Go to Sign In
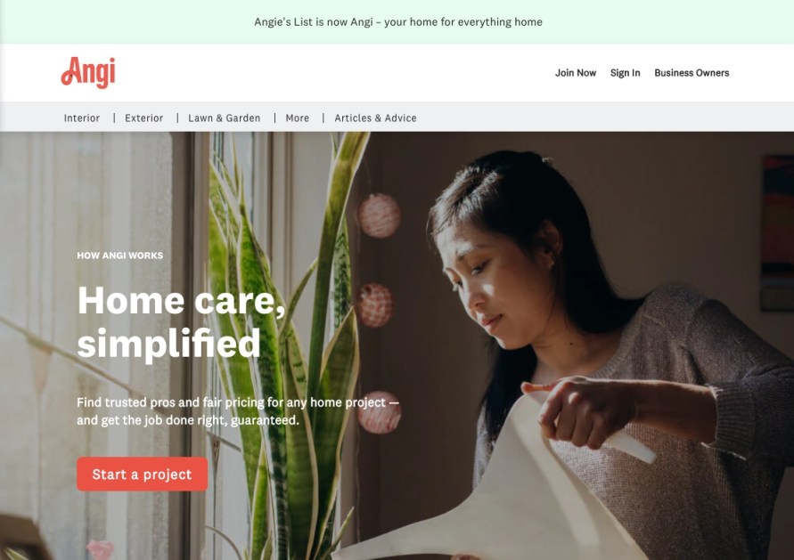 pos(625,73)
